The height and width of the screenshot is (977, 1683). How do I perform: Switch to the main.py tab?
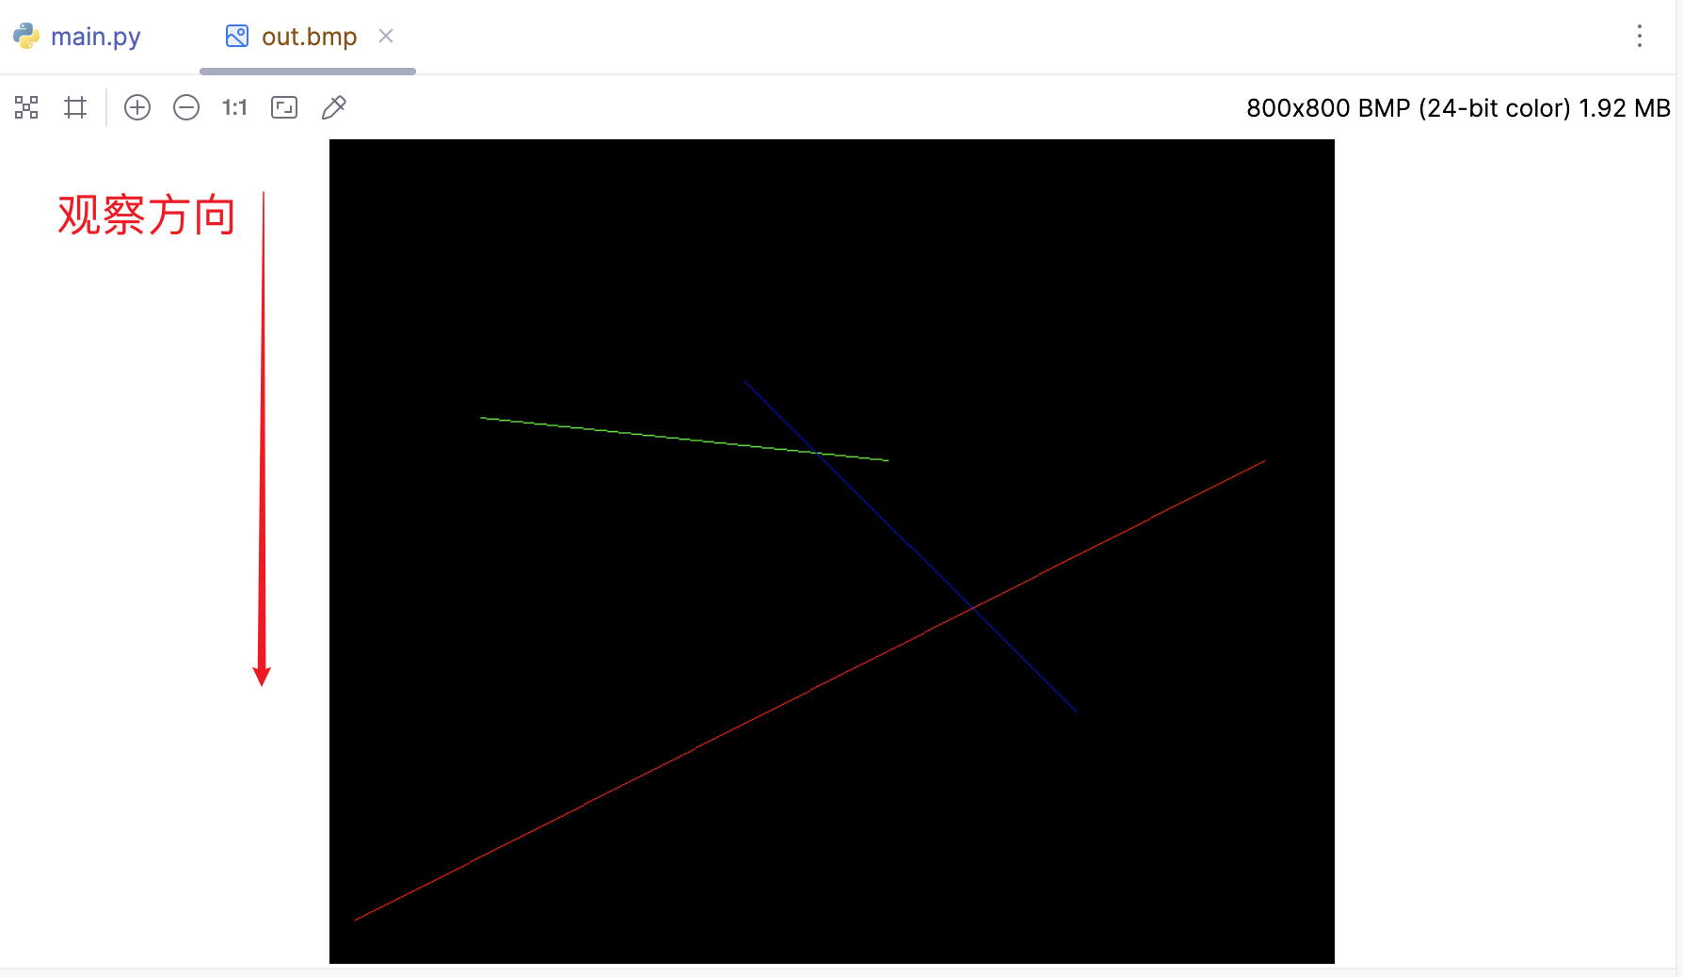tap(95, 37)
